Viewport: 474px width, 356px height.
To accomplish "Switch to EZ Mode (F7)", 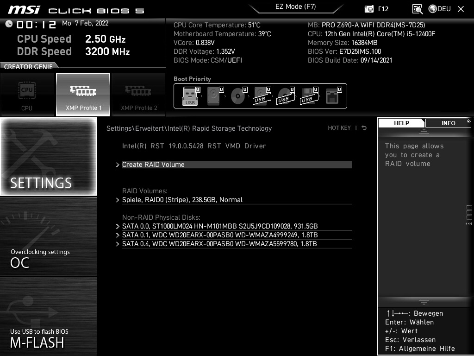I will click(296, 6).
